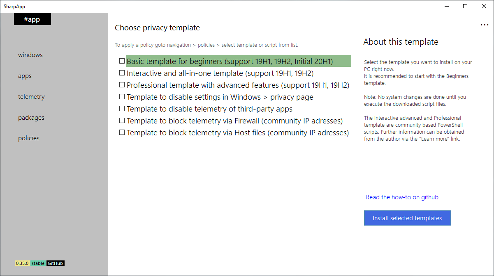Click Install selected templates button

tap(407, 218)
